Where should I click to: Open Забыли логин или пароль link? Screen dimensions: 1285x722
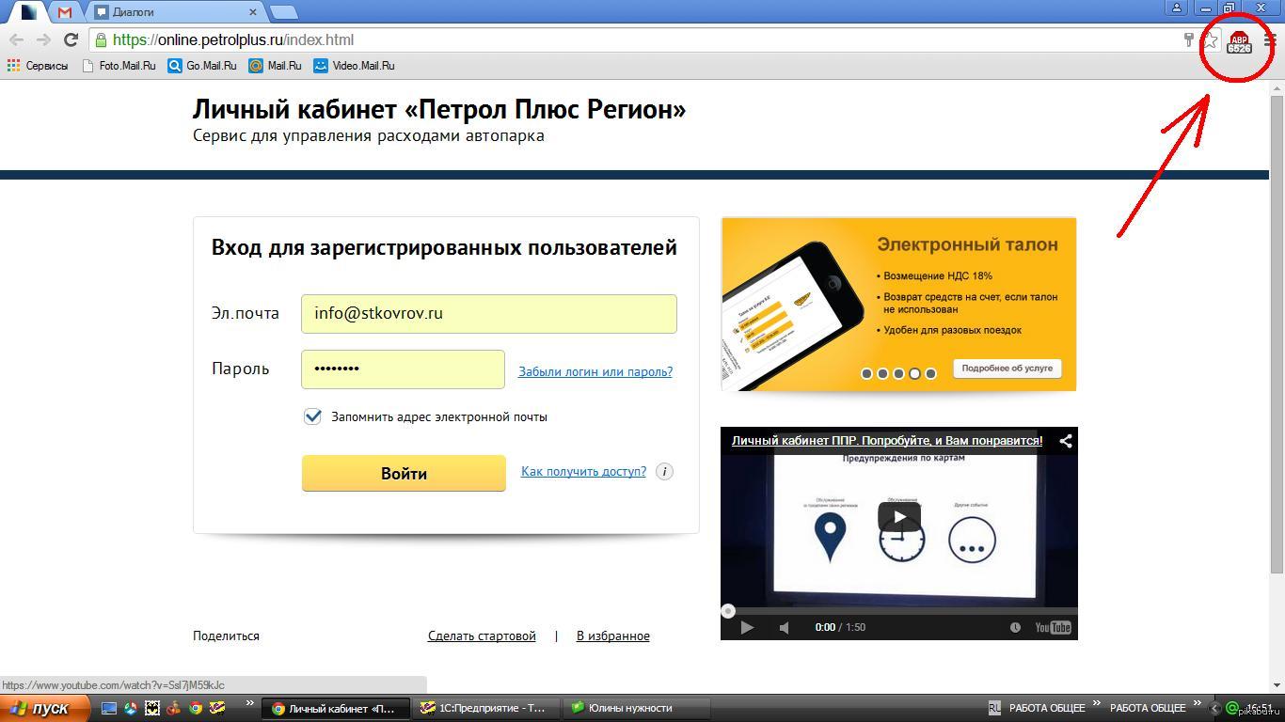tap(595, 371)
